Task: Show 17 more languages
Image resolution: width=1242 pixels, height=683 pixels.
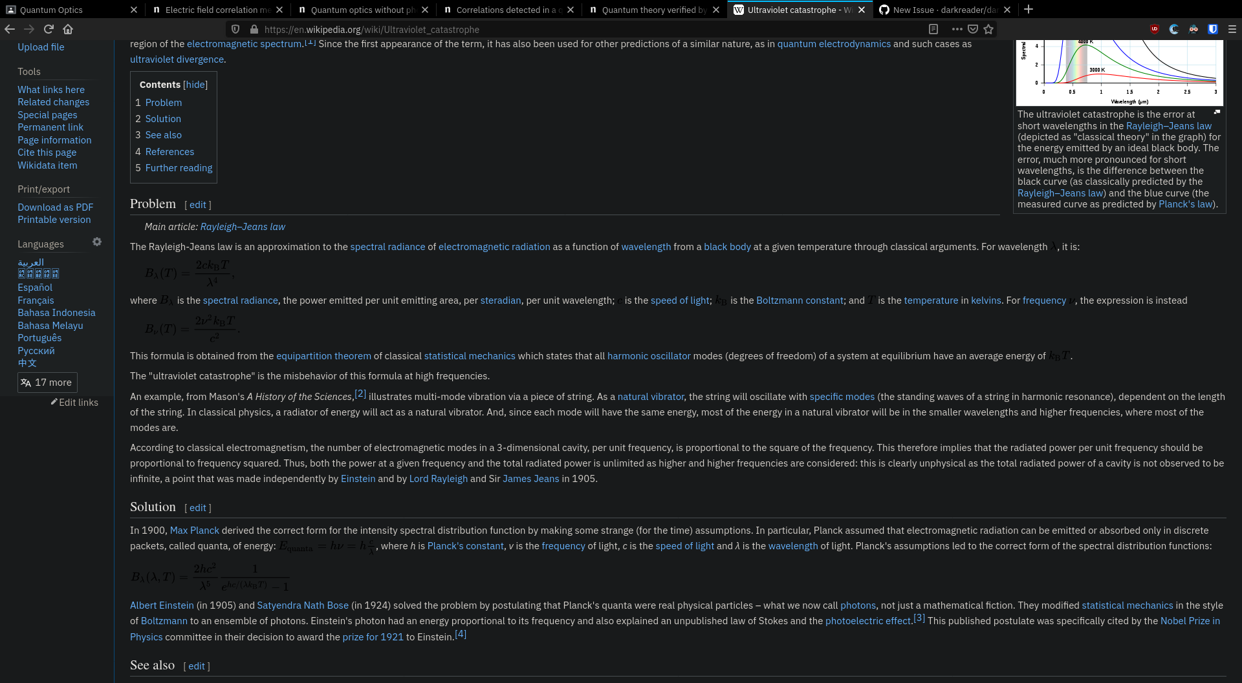Action: coord(47,383)
